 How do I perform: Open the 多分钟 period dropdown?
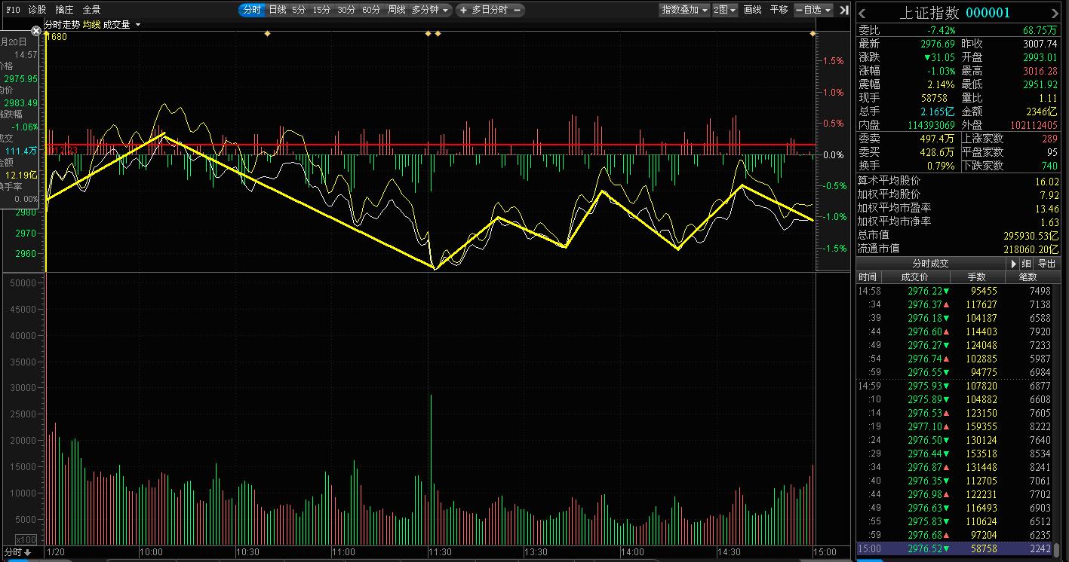pyautogui.click(x=430, y=10)
